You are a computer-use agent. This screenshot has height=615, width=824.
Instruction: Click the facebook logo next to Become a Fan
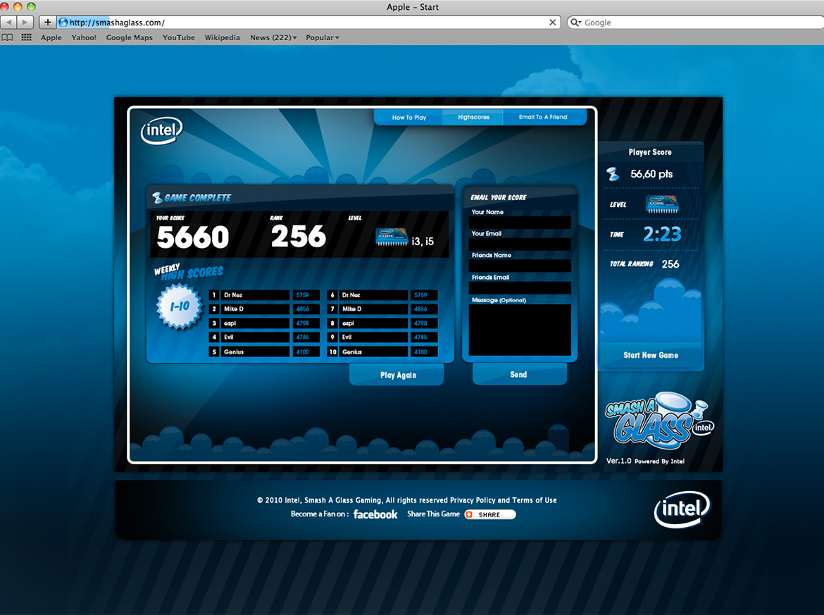point(375,514)
